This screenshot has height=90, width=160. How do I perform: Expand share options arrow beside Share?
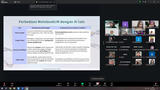(85, 83)
